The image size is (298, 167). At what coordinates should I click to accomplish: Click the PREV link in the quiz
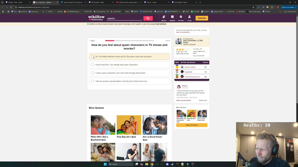pos(92,41)
